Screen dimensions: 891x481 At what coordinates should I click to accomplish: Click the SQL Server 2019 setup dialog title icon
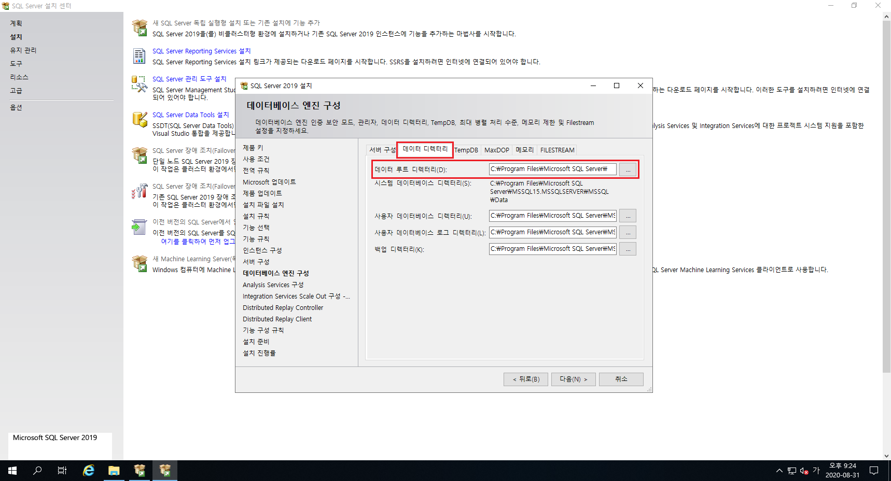[x=244, y=86]
